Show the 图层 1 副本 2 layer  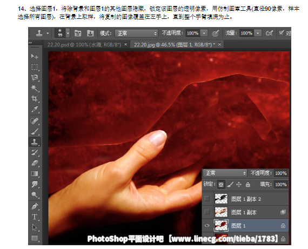tap(207, 199)
